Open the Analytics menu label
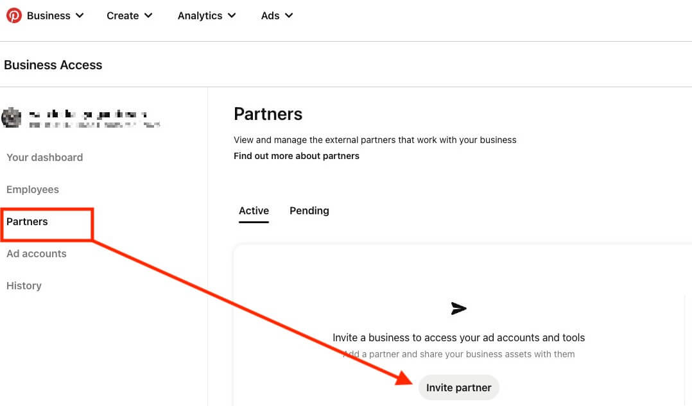The image size is (692, 406). point(200,15)
